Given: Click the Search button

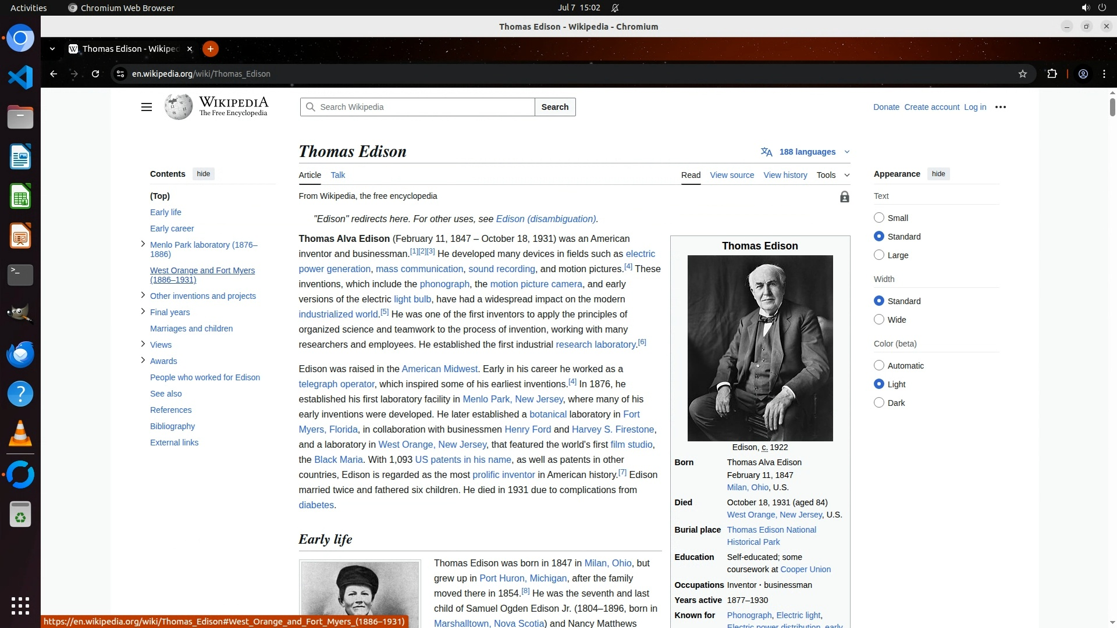Looking at the screenshot, I should [554, 107].
